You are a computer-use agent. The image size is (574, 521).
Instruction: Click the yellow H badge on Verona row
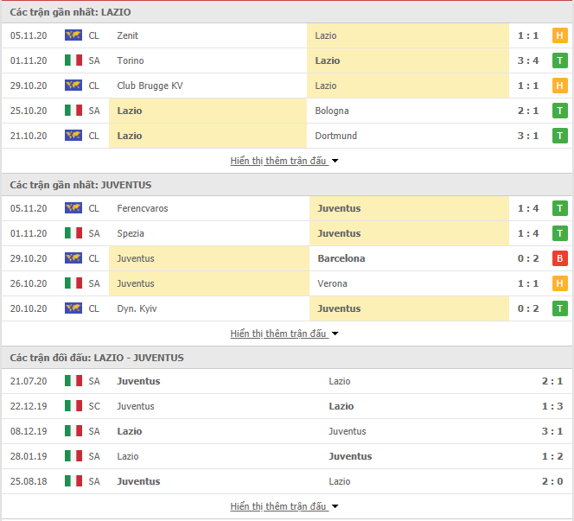tap(559, 283)
